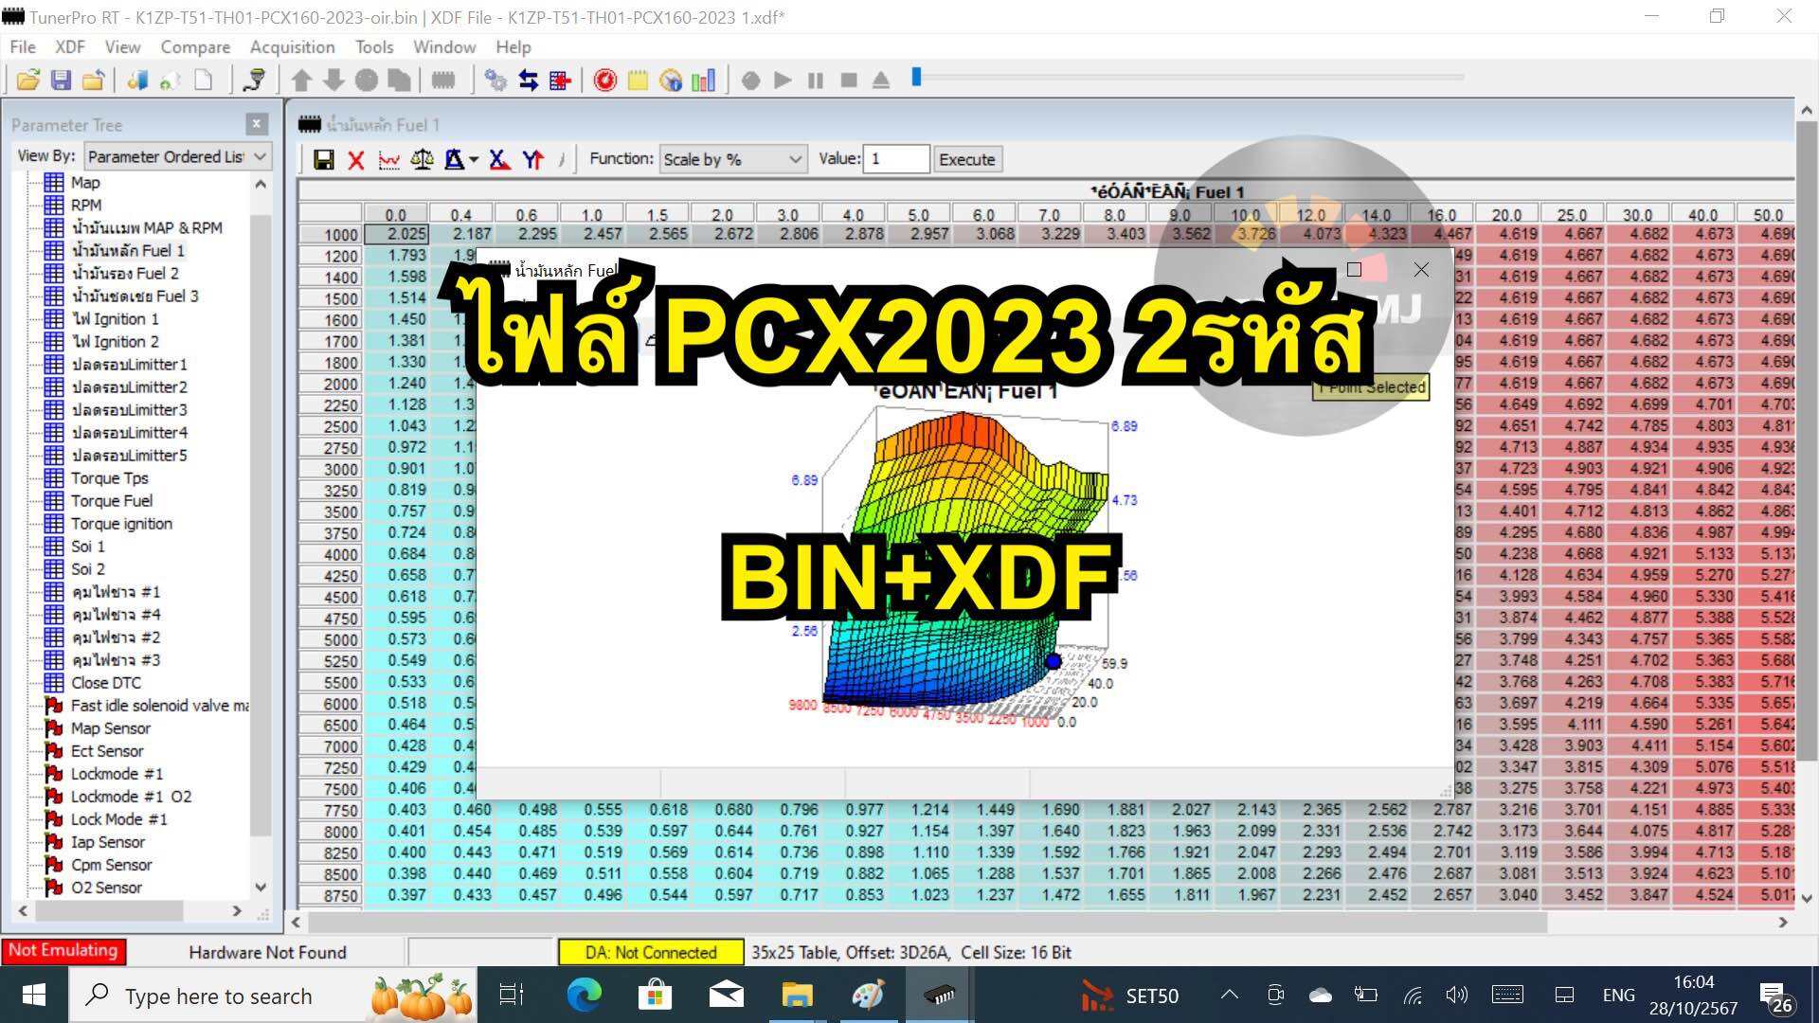Click the balance scales compare icon
This screenshot has height=1023, width=1819.
[x=422, y=159]
